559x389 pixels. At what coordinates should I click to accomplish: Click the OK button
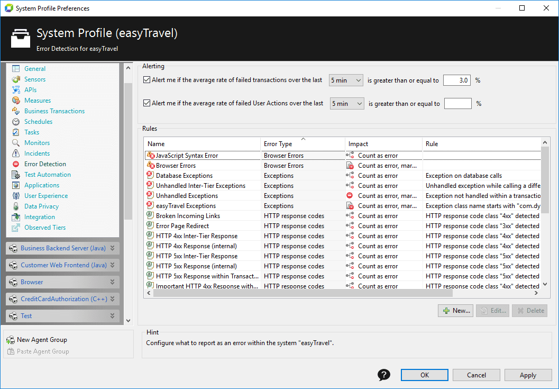coord(425,375)
